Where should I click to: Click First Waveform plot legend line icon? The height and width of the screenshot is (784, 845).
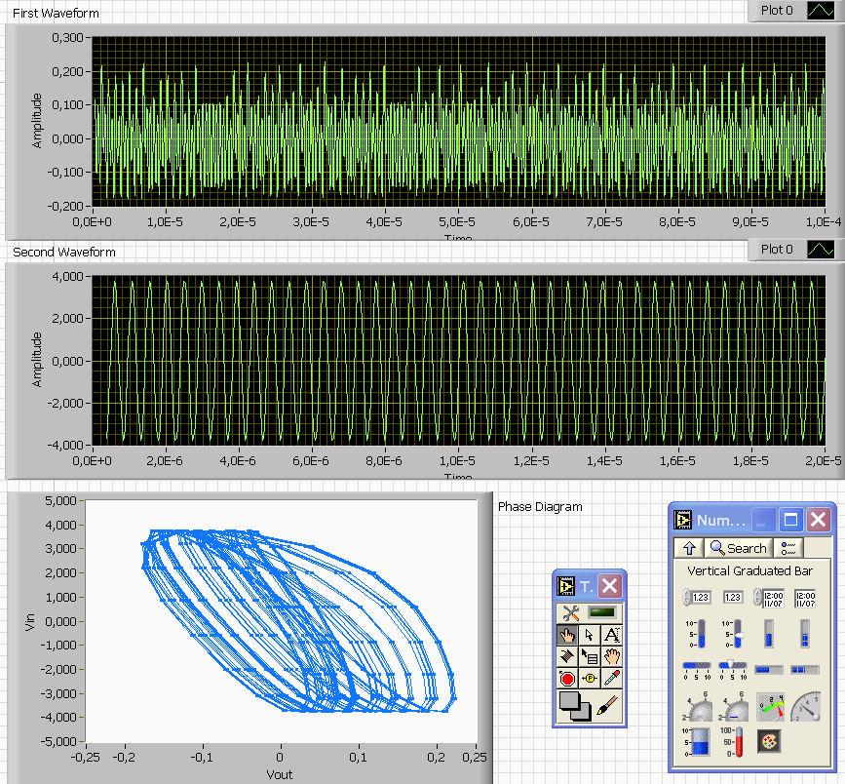(821, 11)
